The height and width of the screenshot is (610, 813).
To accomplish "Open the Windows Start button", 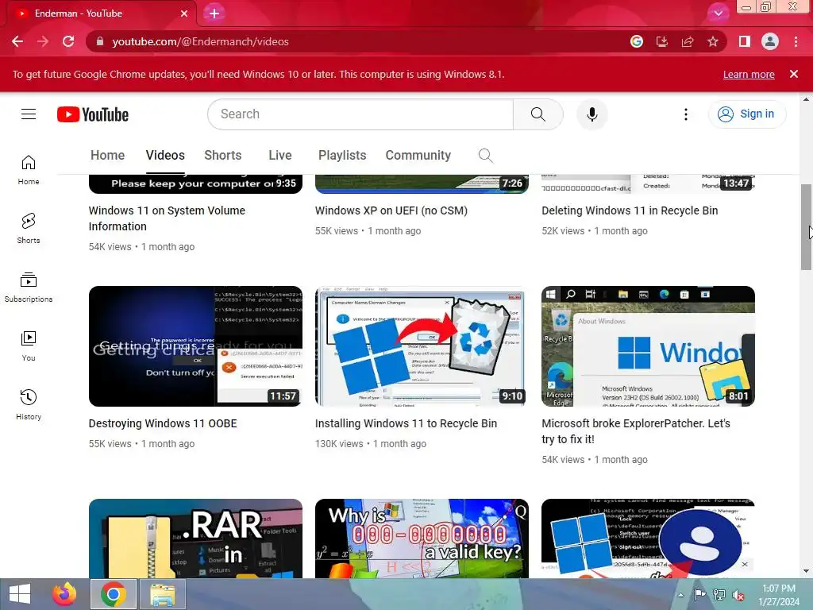I will point(20,594).
